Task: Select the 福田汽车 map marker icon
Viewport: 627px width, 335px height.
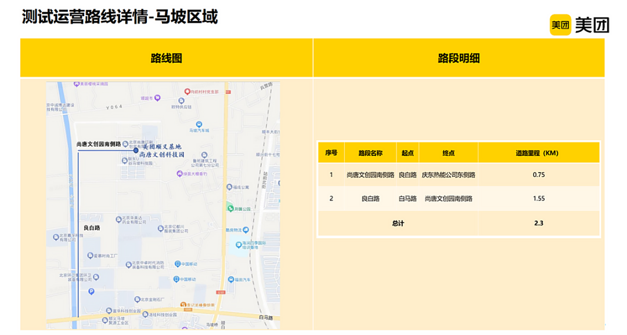Action: (230, 279)
